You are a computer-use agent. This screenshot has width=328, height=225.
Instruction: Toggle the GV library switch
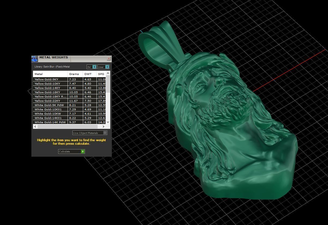pyautogui.click(x=91, y=67)
